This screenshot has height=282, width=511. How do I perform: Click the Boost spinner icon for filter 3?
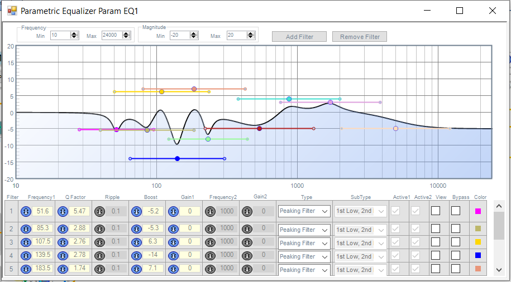tap(136, 242)
